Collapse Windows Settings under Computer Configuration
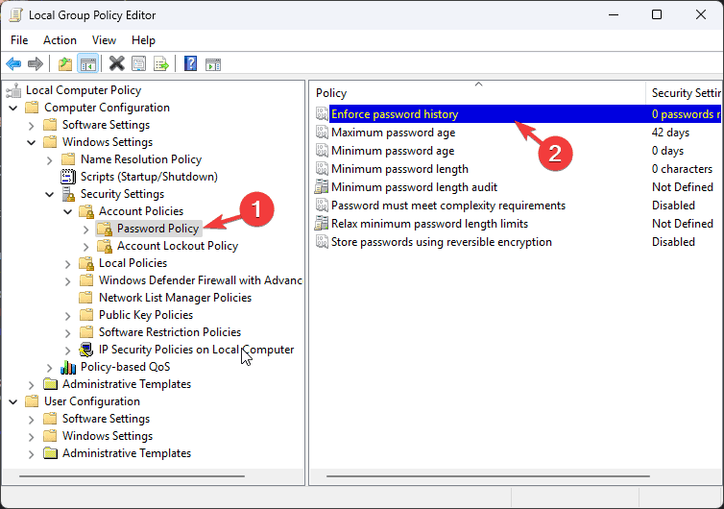724x509 pixels. pyautogui.click(x=32, y=142)
